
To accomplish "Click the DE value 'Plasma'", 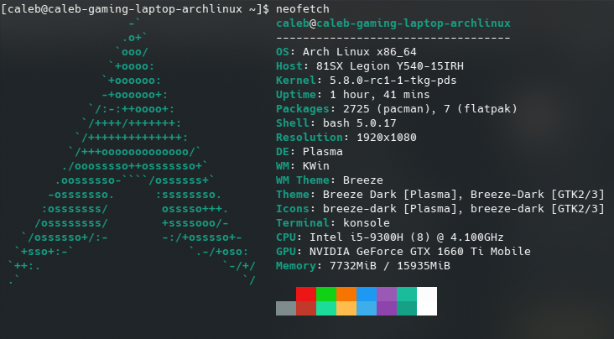I will coord(323,152).
